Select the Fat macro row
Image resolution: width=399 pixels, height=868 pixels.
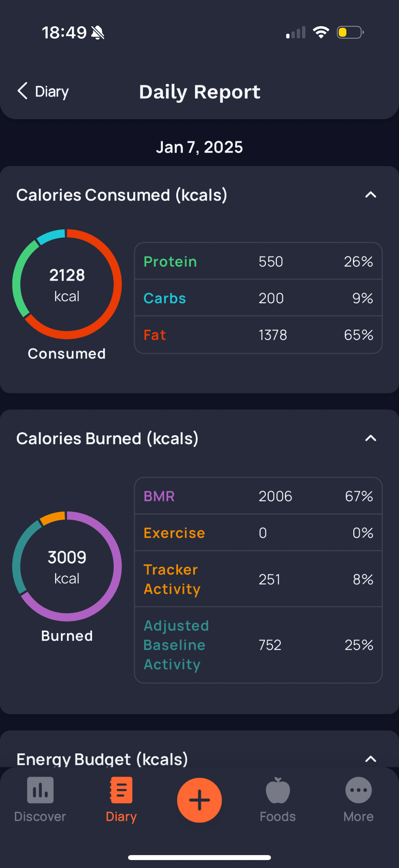tap(258, 335)
